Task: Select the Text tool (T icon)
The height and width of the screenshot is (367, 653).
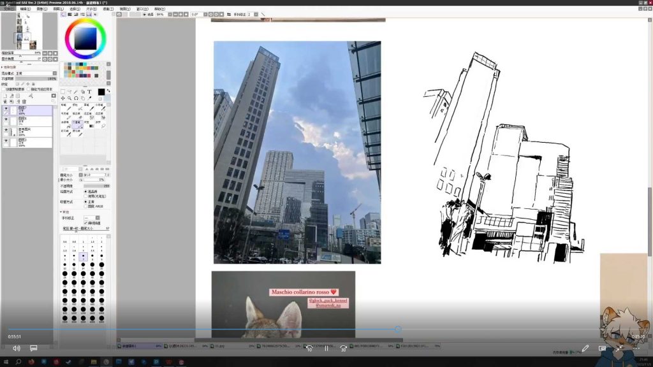Action: (89, 92)
